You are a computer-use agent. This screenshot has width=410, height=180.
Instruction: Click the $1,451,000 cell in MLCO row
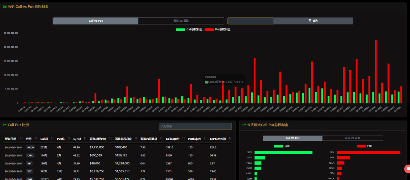(97, 147)
